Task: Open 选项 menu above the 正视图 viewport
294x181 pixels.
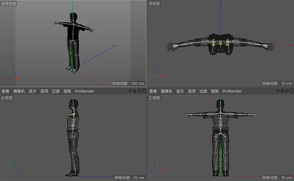Action: pos(192,91)
